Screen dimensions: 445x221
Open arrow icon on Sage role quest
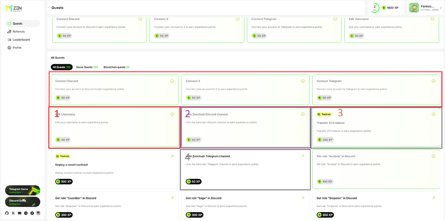click(303, 198)
